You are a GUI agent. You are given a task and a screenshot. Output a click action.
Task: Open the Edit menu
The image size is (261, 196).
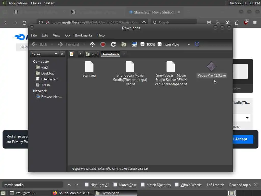coord(45,35)
